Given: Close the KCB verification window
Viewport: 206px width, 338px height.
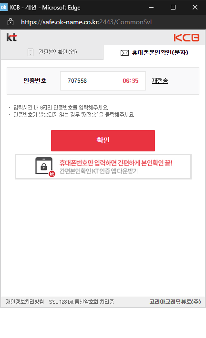Looking at the screenshot, I should point(195,7).
